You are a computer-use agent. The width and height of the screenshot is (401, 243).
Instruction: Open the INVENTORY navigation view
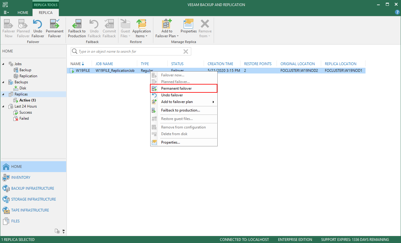point(33,178)
